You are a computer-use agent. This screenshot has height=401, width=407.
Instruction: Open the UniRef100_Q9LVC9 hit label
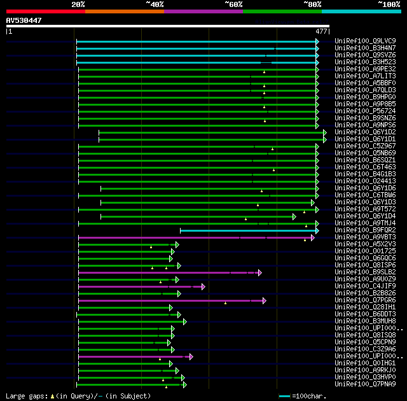click(365, 41)
